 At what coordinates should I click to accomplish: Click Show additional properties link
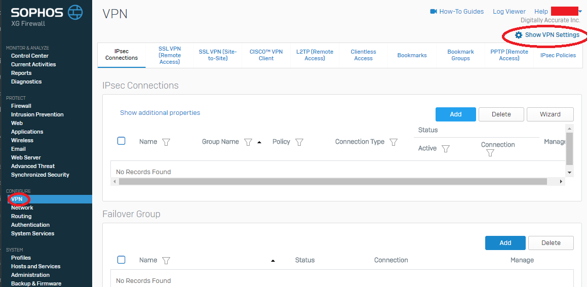[160, 113]
